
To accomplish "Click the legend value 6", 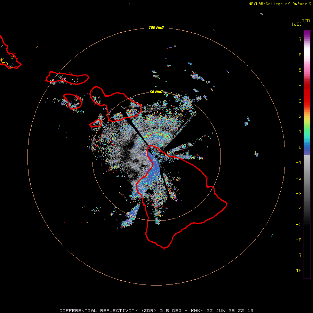I will [x=300, y=55].
